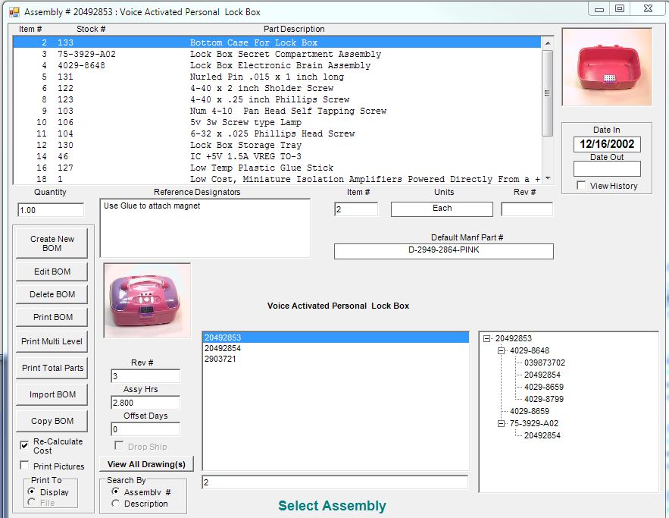
Task: Collapse the 75-3929-A02 tree node
Action: click(501, 424)
